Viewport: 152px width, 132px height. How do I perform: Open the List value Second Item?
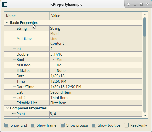(96, 92)
